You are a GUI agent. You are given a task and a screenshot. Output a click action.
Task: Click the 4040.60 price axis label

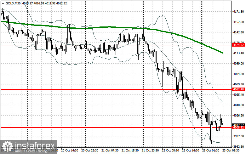(x=238, y=105)
